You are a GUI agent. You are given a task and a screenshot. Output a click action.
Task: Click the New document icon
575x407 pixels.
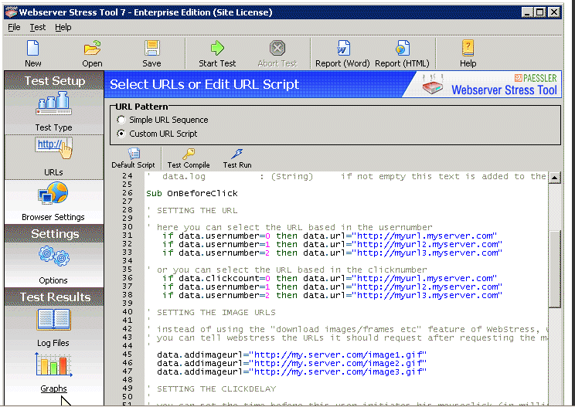[32, 49]
